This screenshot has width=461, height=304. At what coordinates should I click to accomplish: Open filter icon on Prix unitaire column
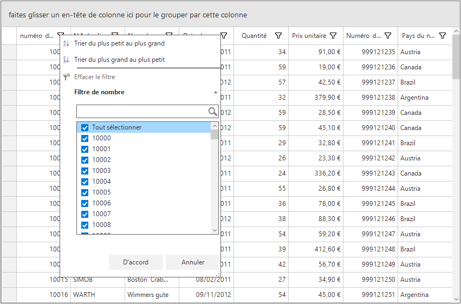click(x=333, y=36)
